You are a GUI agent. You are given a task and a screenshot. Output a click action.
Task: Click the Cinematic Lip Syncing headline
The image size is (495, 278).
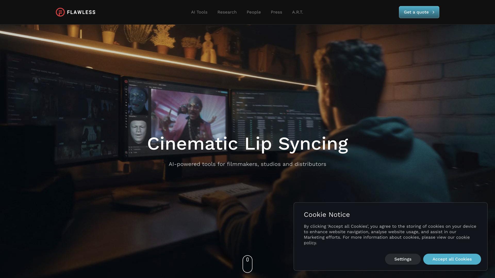pos(247,144)
